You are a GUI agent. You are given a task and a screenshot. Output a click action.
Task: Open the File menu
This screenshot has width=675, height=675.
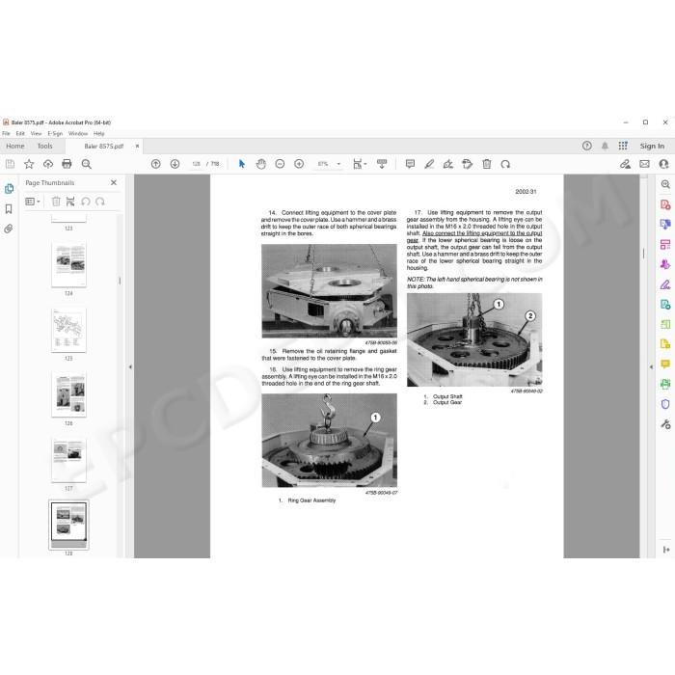(6, 133)
